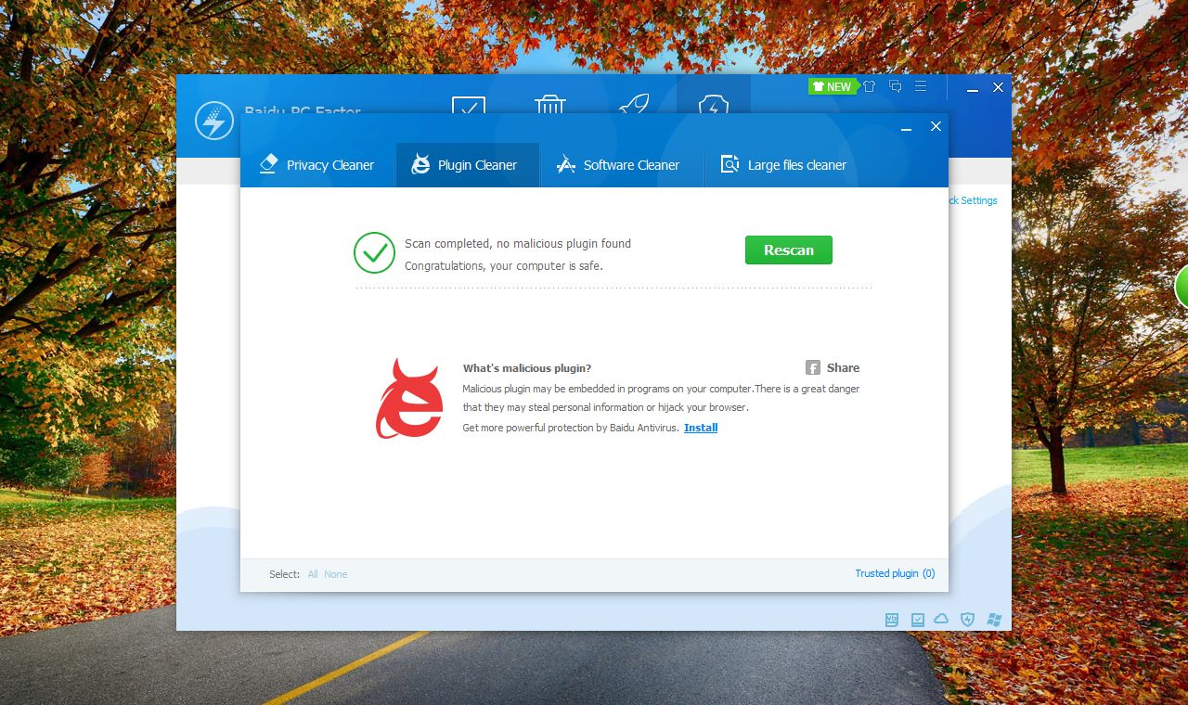Screen dimensions: 1188x705
Task: Click the All selection link
Action: pos(313,574)
